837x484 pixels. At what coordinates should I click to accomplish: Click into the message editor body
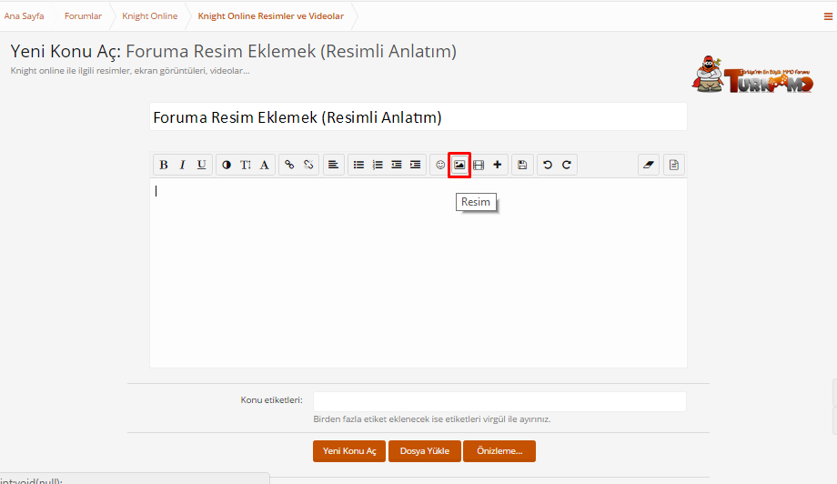pos(418,273)
